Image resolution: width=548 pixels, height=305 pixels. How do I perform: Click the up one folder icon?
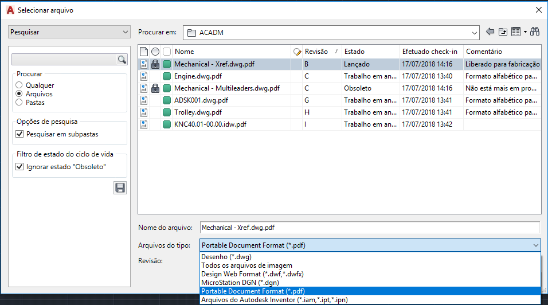[503, 32]
